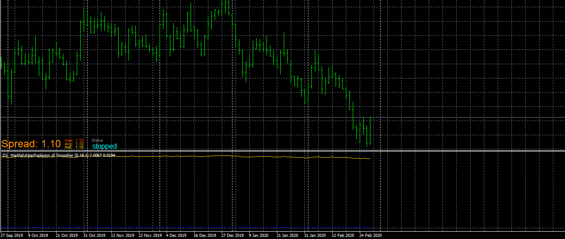Click the '9 Oct 2019' date label
This screenshot has width=565, height=239.
pos(39,236)
